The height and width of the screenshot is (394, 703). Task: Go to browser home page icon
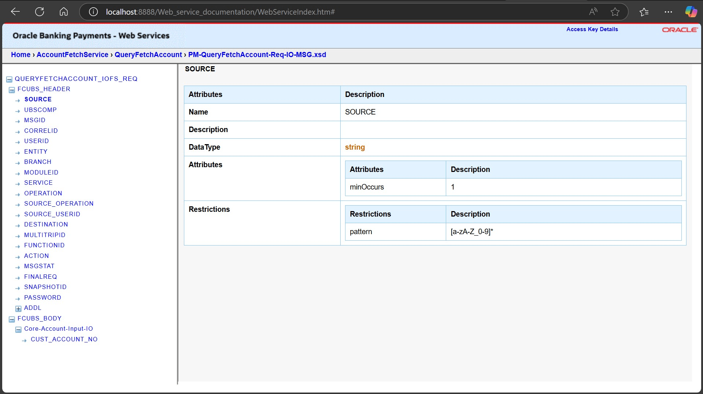pos(64,12)
